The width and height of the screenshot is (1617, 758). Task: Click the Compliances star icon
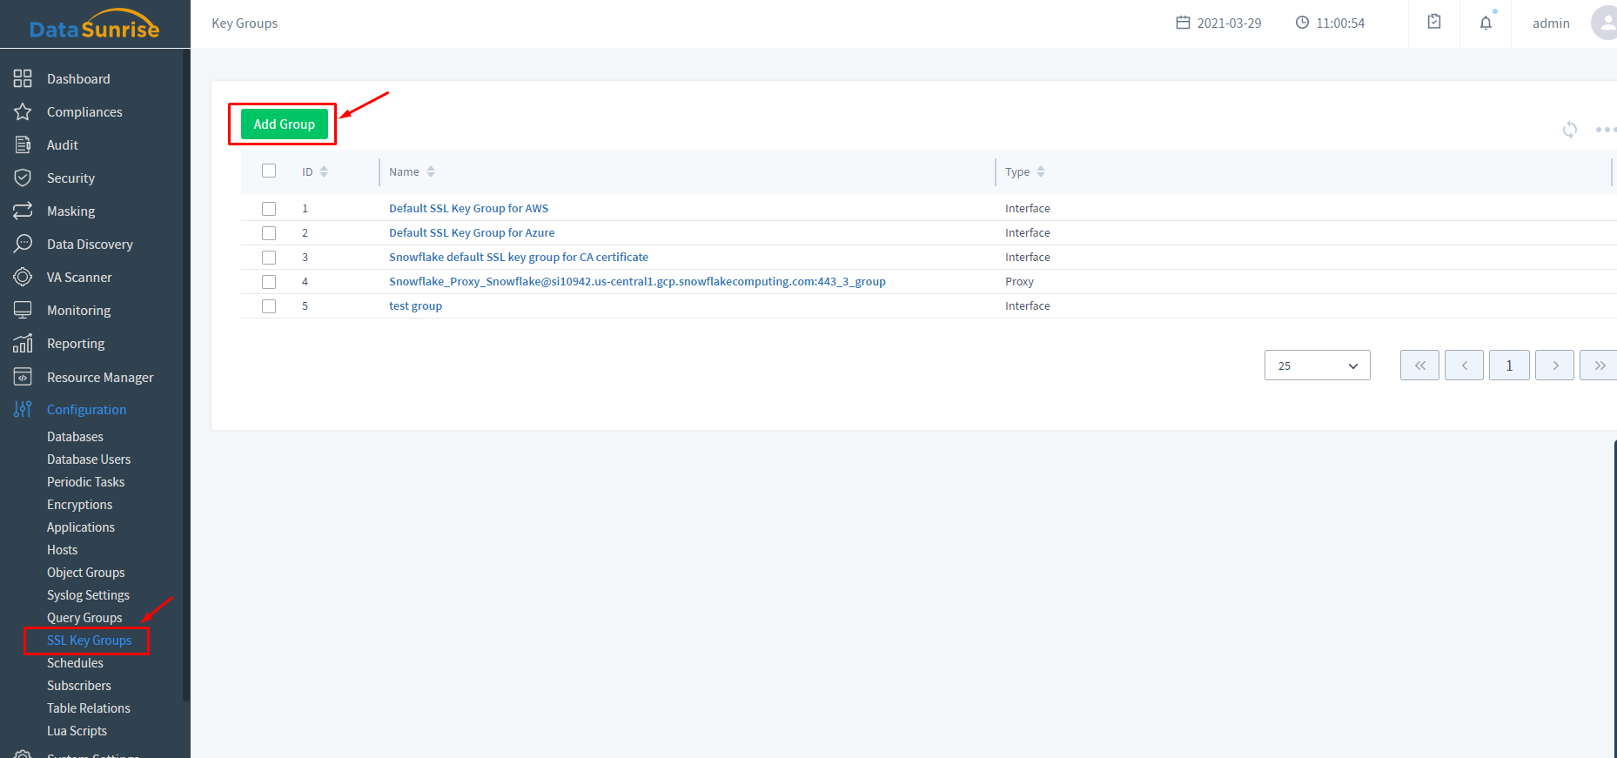click(x=23, y=111)
